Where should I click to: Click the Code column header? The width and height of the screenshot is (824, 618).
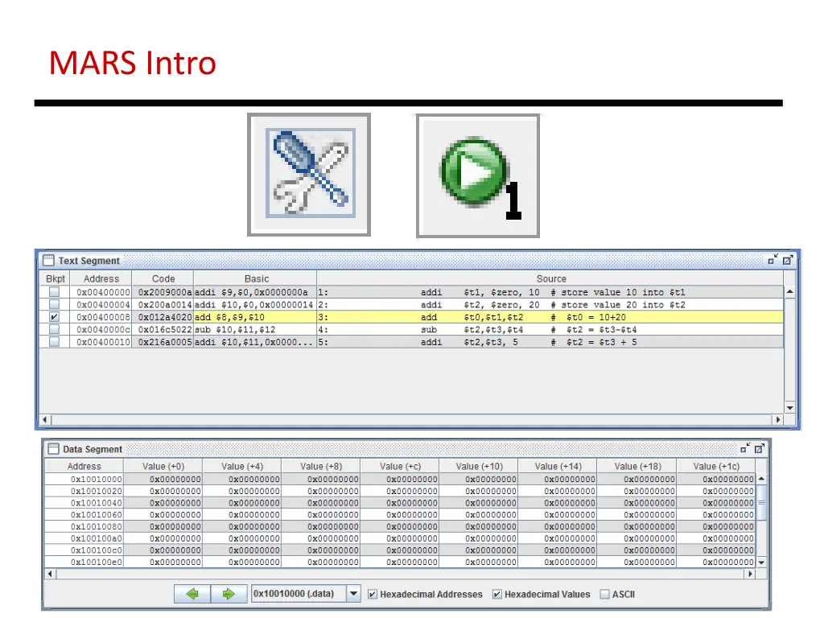click(x=163, y=278)
